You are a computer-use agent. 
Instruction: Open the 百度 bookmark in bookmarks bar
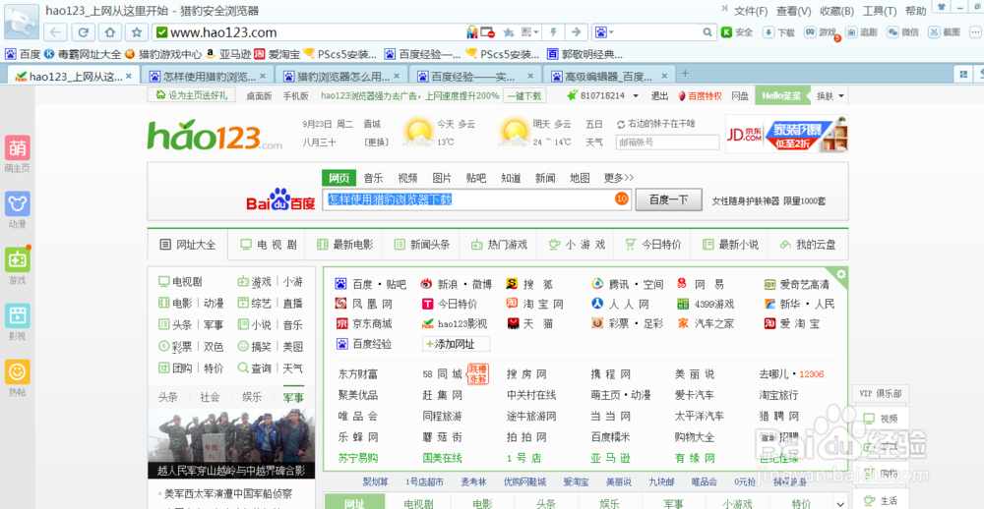(23, 54)
